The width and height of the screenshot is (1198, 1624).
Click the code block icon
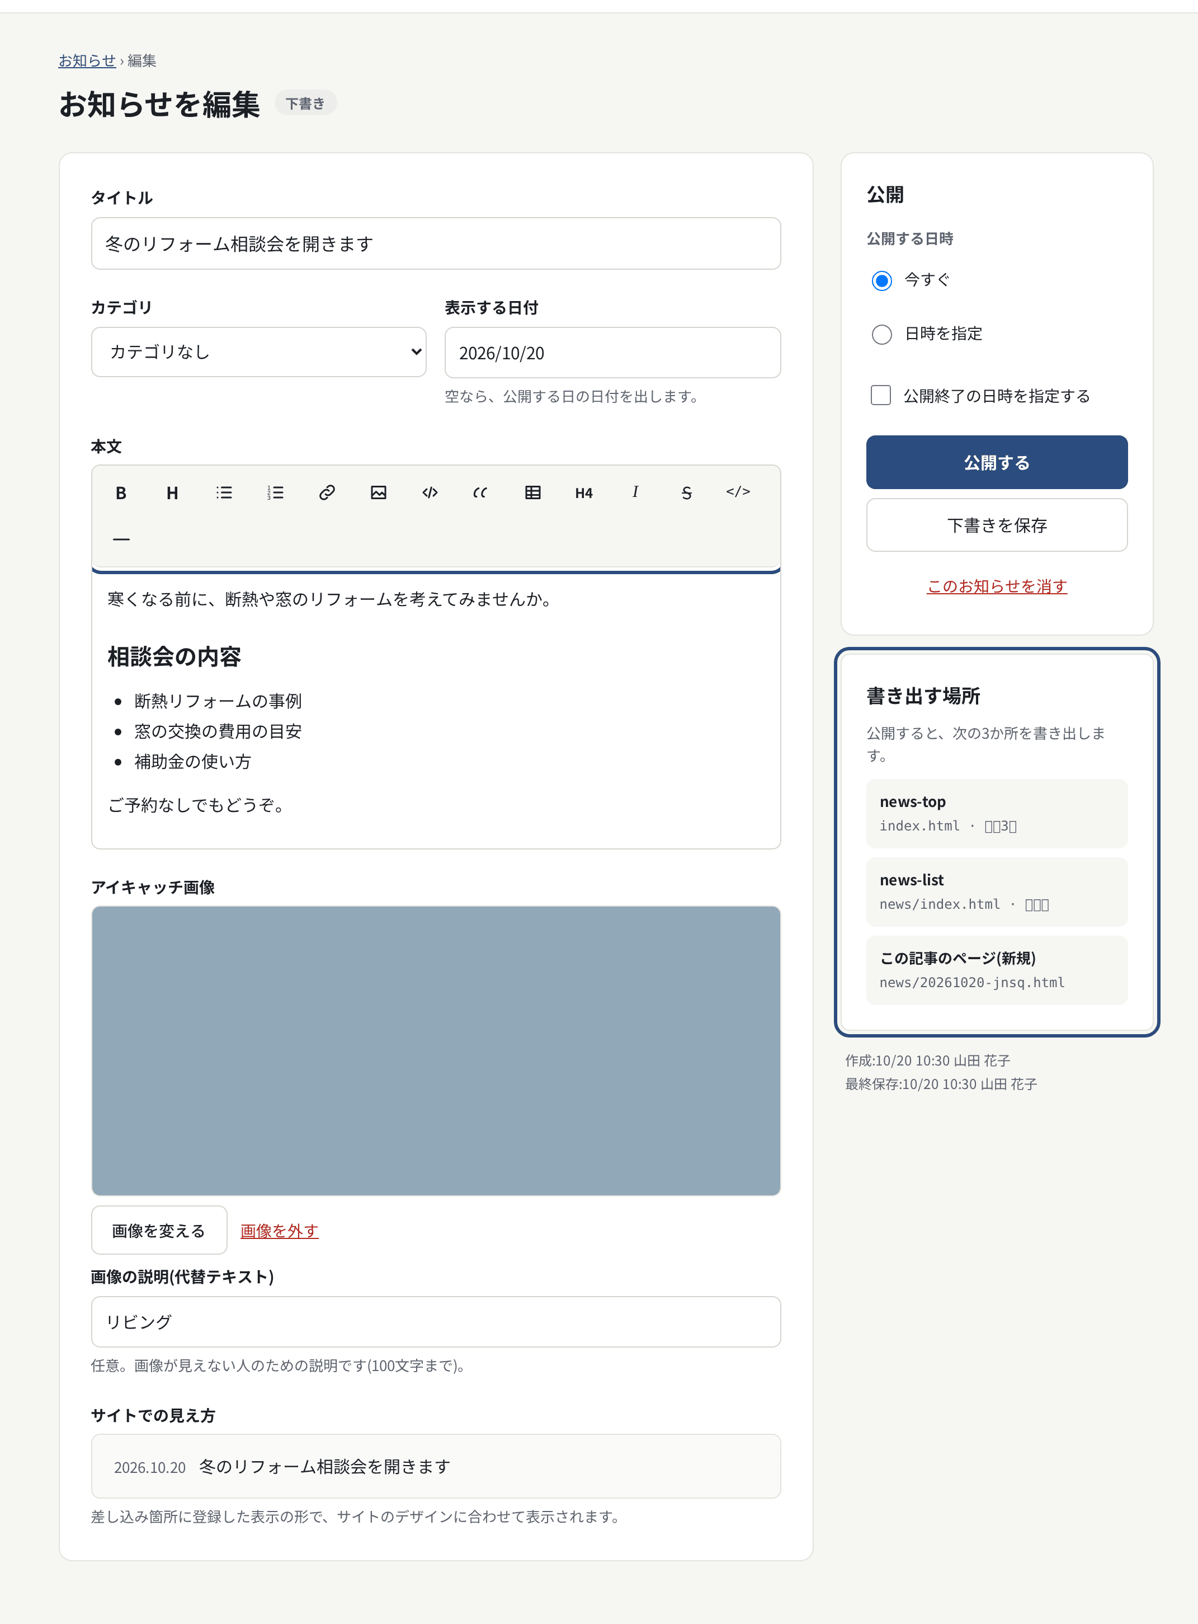tap(738, 492)
